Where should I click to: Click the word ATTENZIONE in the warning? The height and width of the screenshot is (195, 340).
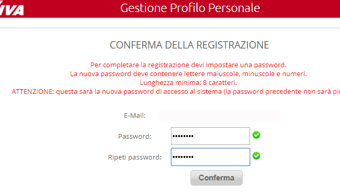click(33, 91)
